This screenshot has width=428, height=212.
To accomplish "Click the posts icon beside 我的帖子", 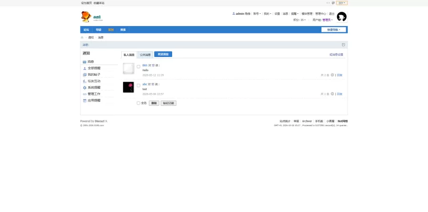I will 85,74.
